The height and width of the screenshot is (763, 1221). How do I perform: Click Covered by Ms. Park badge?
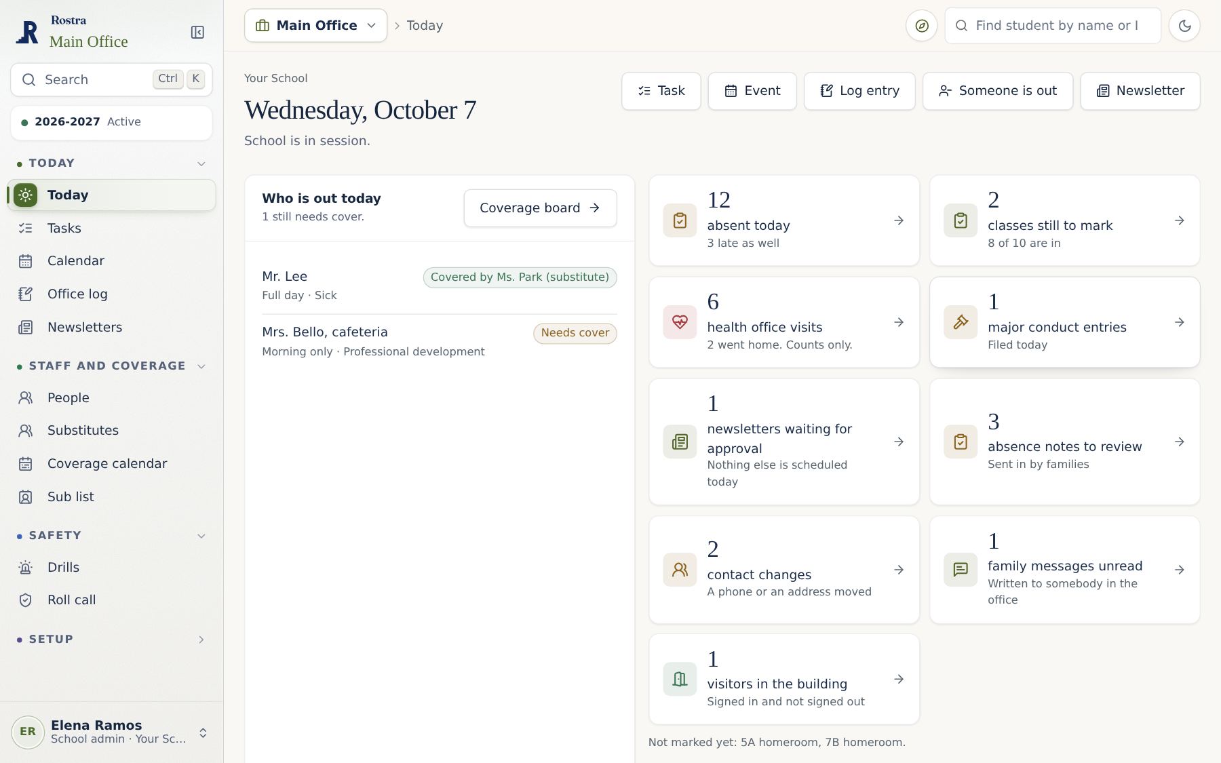point(520,277)
